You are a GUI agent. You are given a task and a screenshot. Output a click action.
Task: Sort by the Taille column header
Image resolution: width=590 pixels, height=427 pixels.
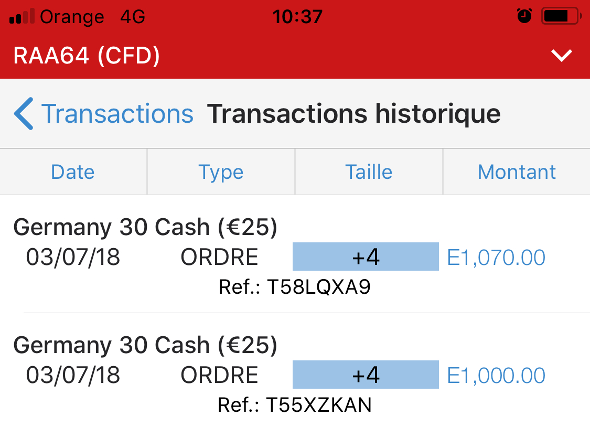[369, 172]
